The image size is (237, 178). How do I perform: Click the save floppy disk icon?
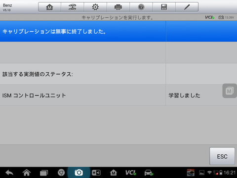[x=164, y=7]
